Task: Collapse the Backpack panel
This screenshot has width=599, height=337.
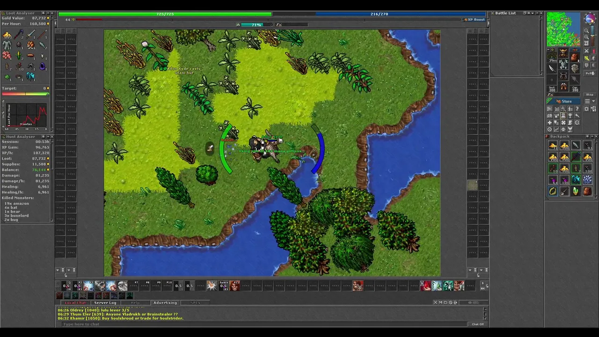Action: coord(592,136)
